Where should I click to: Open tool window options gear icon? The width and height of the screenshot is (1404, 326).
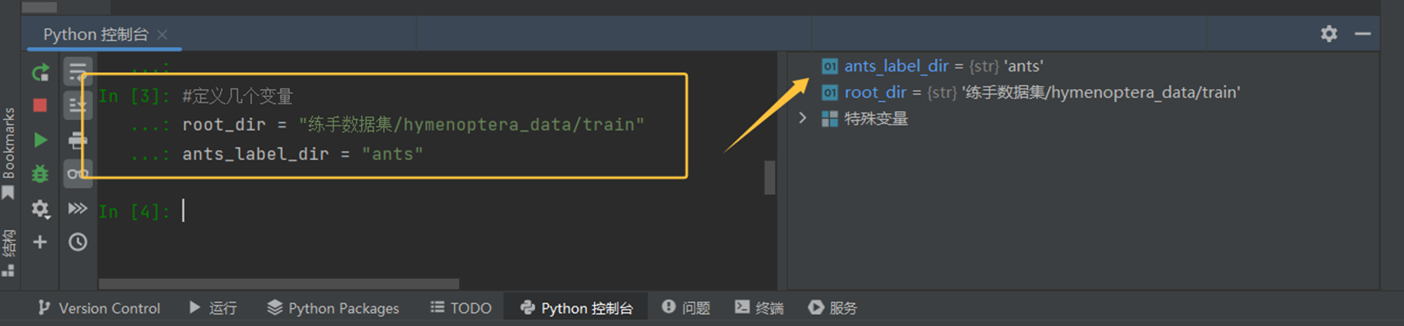(x=1329, y=34)
